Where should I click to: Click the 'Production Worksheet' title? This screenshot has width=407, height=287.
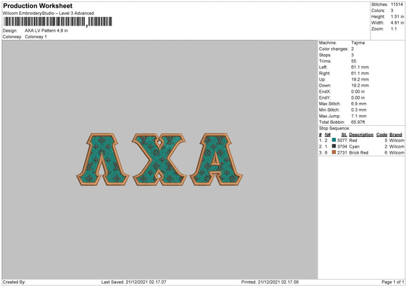37,5
